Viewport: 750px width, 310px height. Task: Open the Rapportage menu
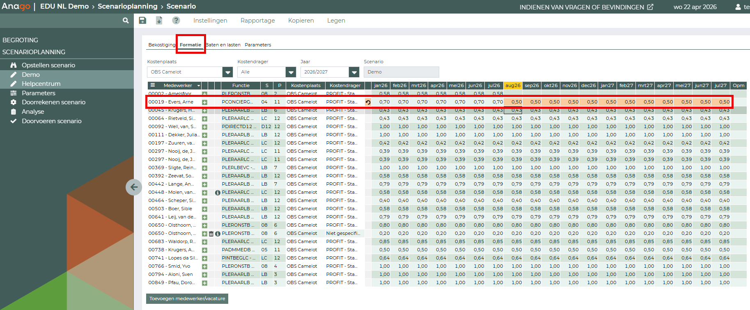tap(257, 21)
